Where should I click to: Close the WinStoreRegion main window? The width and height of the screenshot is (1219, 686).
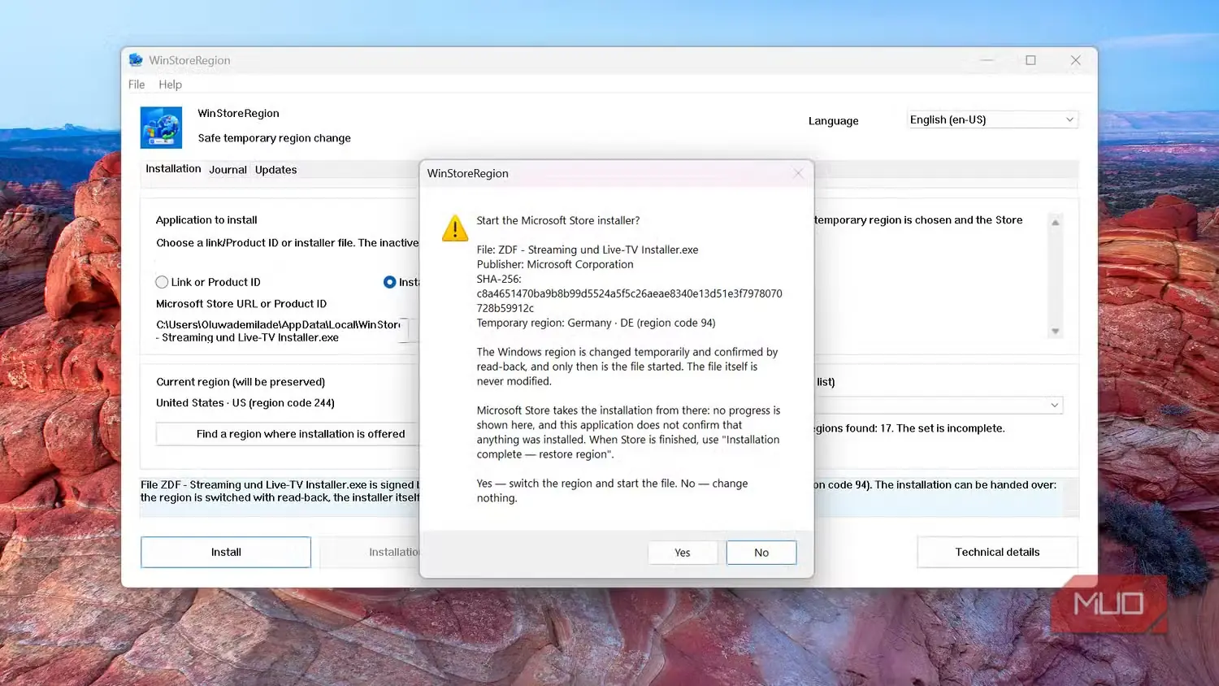coord(1075,60)
